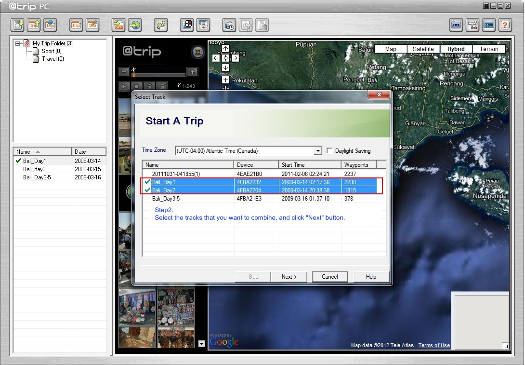Click the .com website icon
The width and height of the screenshot is (525, 365).
(489, 25)
